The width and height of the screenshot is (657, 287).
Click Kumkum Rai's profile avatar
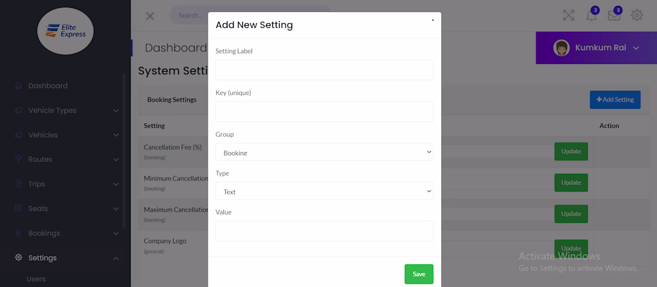pos(561,48)
